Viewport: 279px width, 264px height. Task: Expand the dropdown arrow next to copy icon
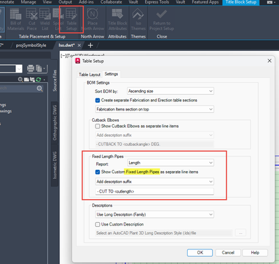click(44, 68)
